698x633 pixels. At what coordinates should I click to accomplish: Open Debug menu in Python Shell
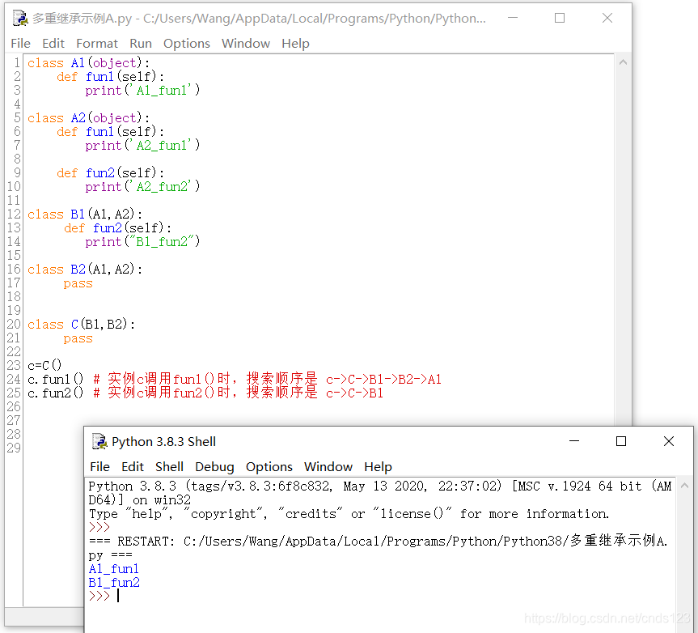coord(214,466)
